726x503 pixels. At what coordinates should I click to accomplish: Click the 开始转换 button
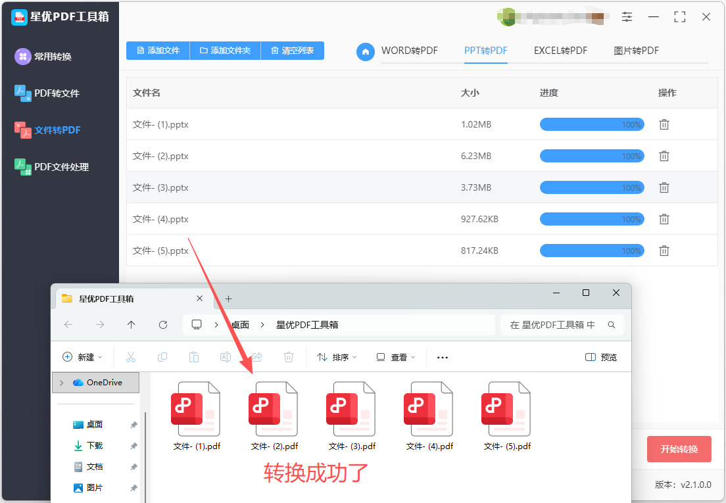679,449
